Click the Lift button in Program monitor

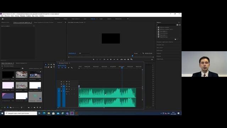click(121, 59)
